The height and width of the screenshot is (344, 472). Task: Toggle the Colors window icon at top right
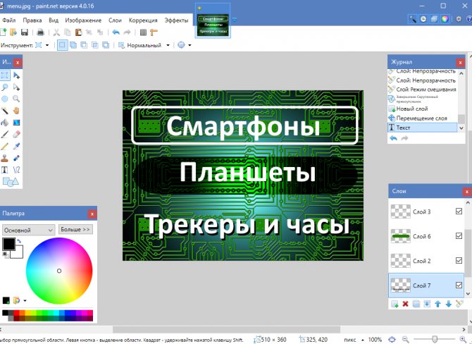445,19
